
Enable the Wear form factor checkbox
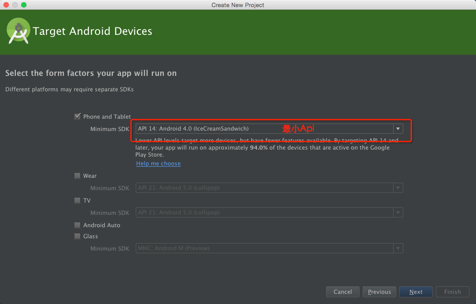tap(78, 176)
